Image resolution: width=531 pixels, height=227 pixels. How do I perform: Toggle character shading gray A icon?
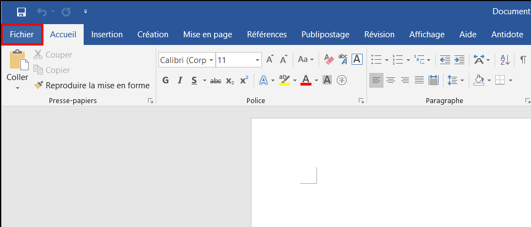pyautogui.click(x=327, y=80)
